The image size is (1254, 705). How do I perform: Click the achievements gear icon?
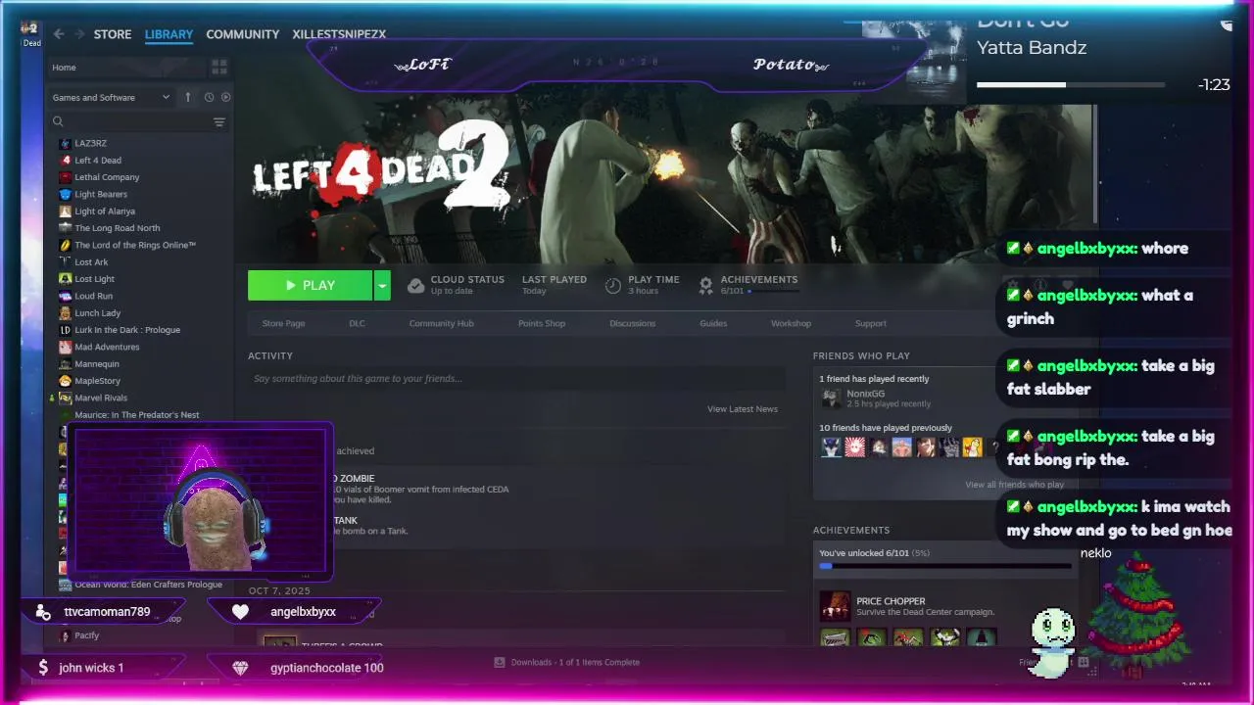pyautogui.click(x=705, y=285)
